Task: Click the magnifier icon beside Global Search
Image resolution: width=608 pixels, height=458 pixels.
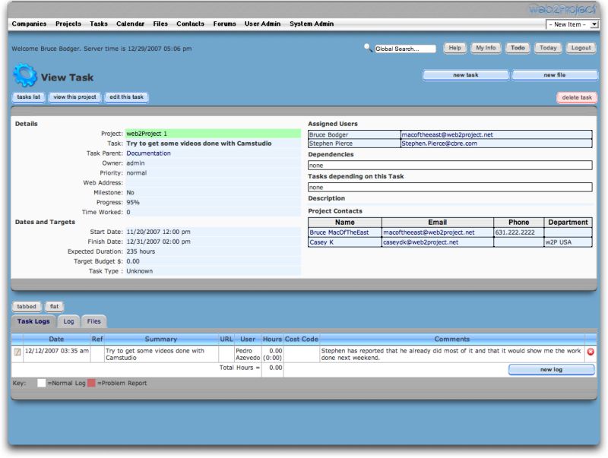Action: (x=368, y=48)
